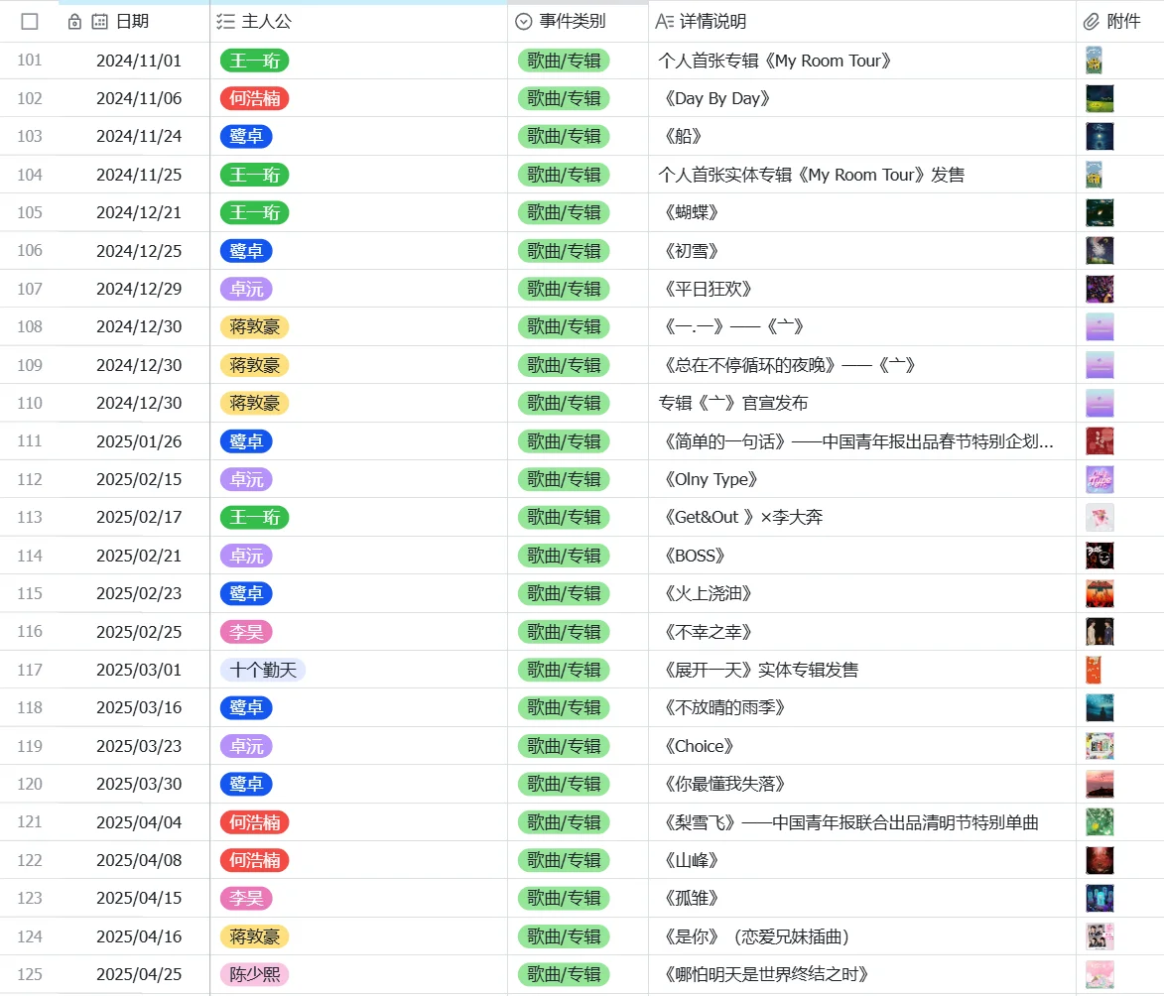Open attachment thumbnail in row 104

[1094, 176]
